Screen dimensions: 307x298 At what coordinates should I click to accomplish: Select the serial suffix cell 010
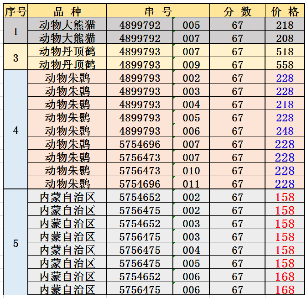191,171
